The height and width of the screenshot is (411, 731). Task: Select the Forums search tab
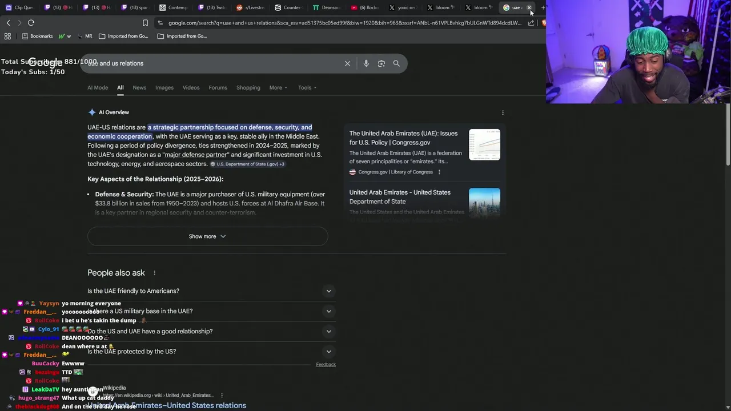coord(218,87)
